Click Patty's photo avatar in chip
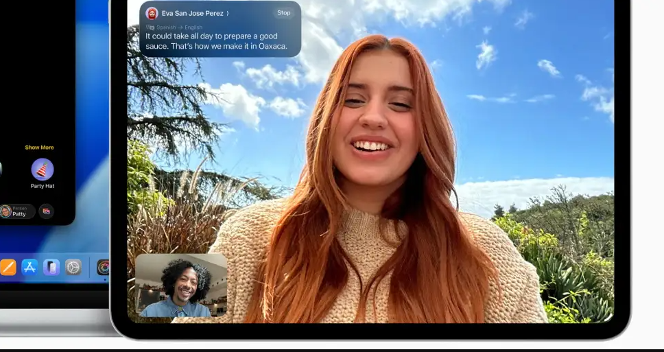The width and height of the screenshot is (664, 352). click(x=5, y=211)
